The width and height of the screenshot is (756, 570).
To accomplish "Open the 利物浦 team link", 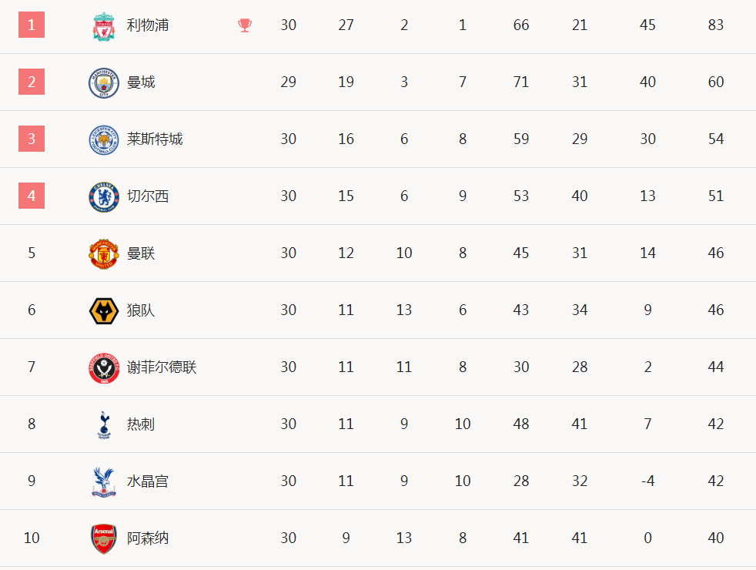I will pyautogui.click(x=148, y=25).
